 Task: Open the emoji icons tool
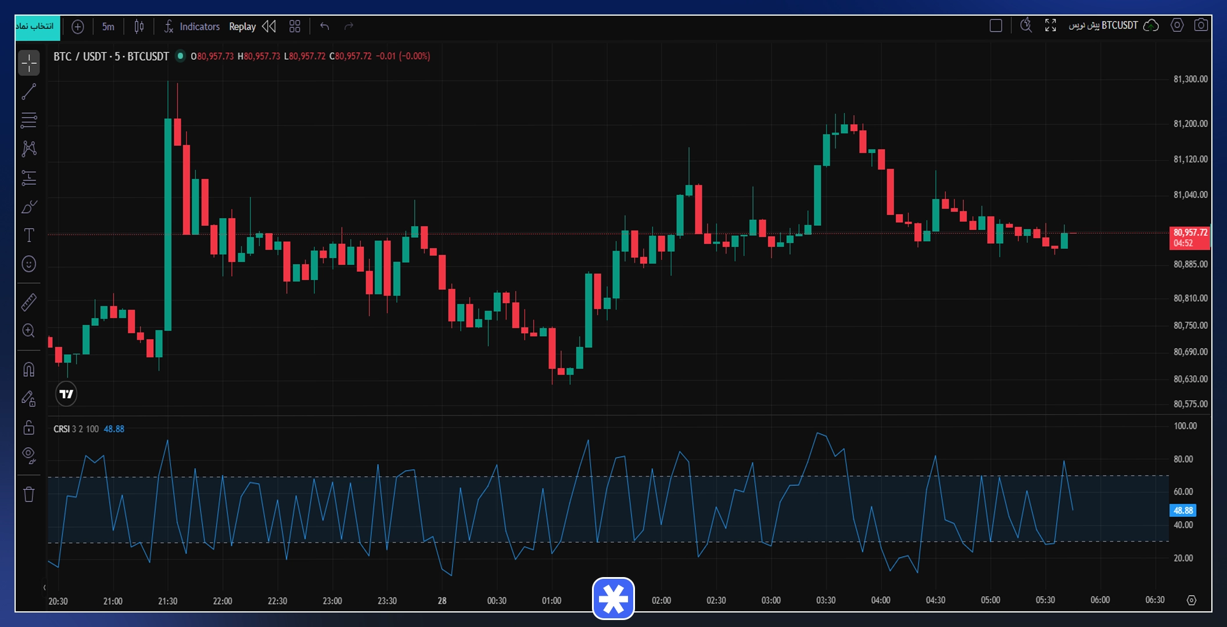pos(29,264)
